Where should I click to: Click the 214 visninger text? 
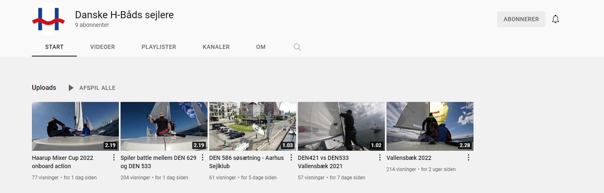coord(402,169)
